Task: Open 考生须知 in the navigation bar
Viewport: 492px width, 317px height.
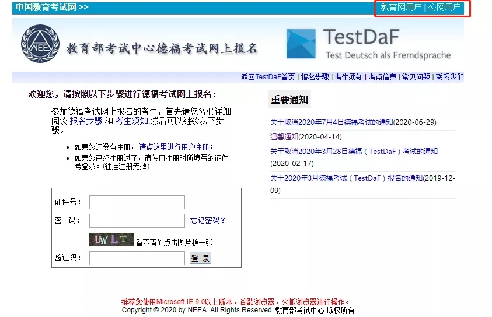Action: pos(348,77)
